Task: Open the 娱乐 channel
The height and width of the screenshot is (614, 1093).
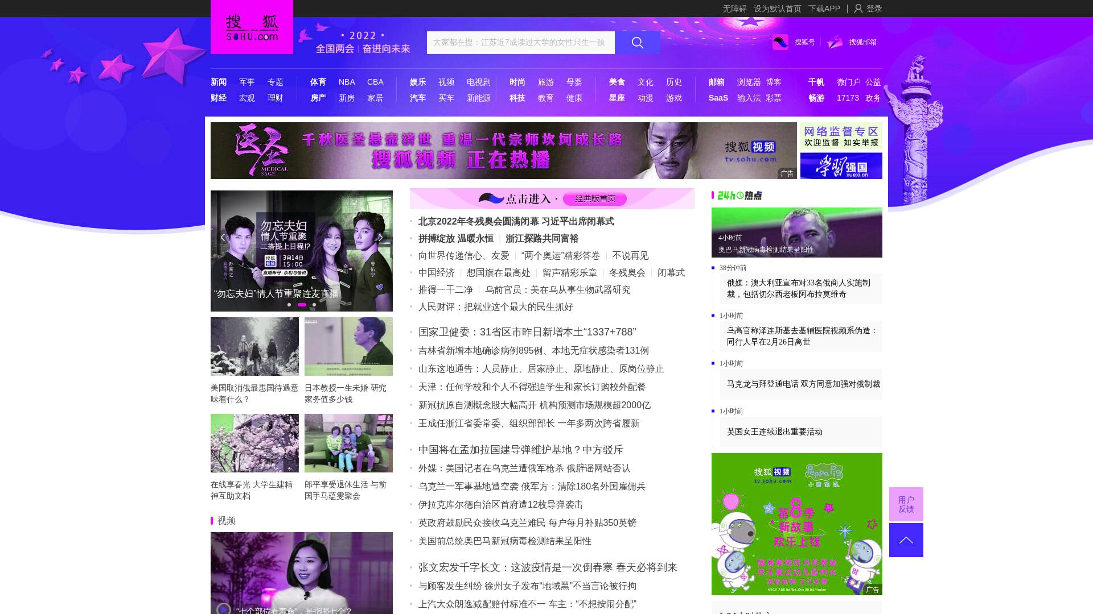Action: click(418, 82)
